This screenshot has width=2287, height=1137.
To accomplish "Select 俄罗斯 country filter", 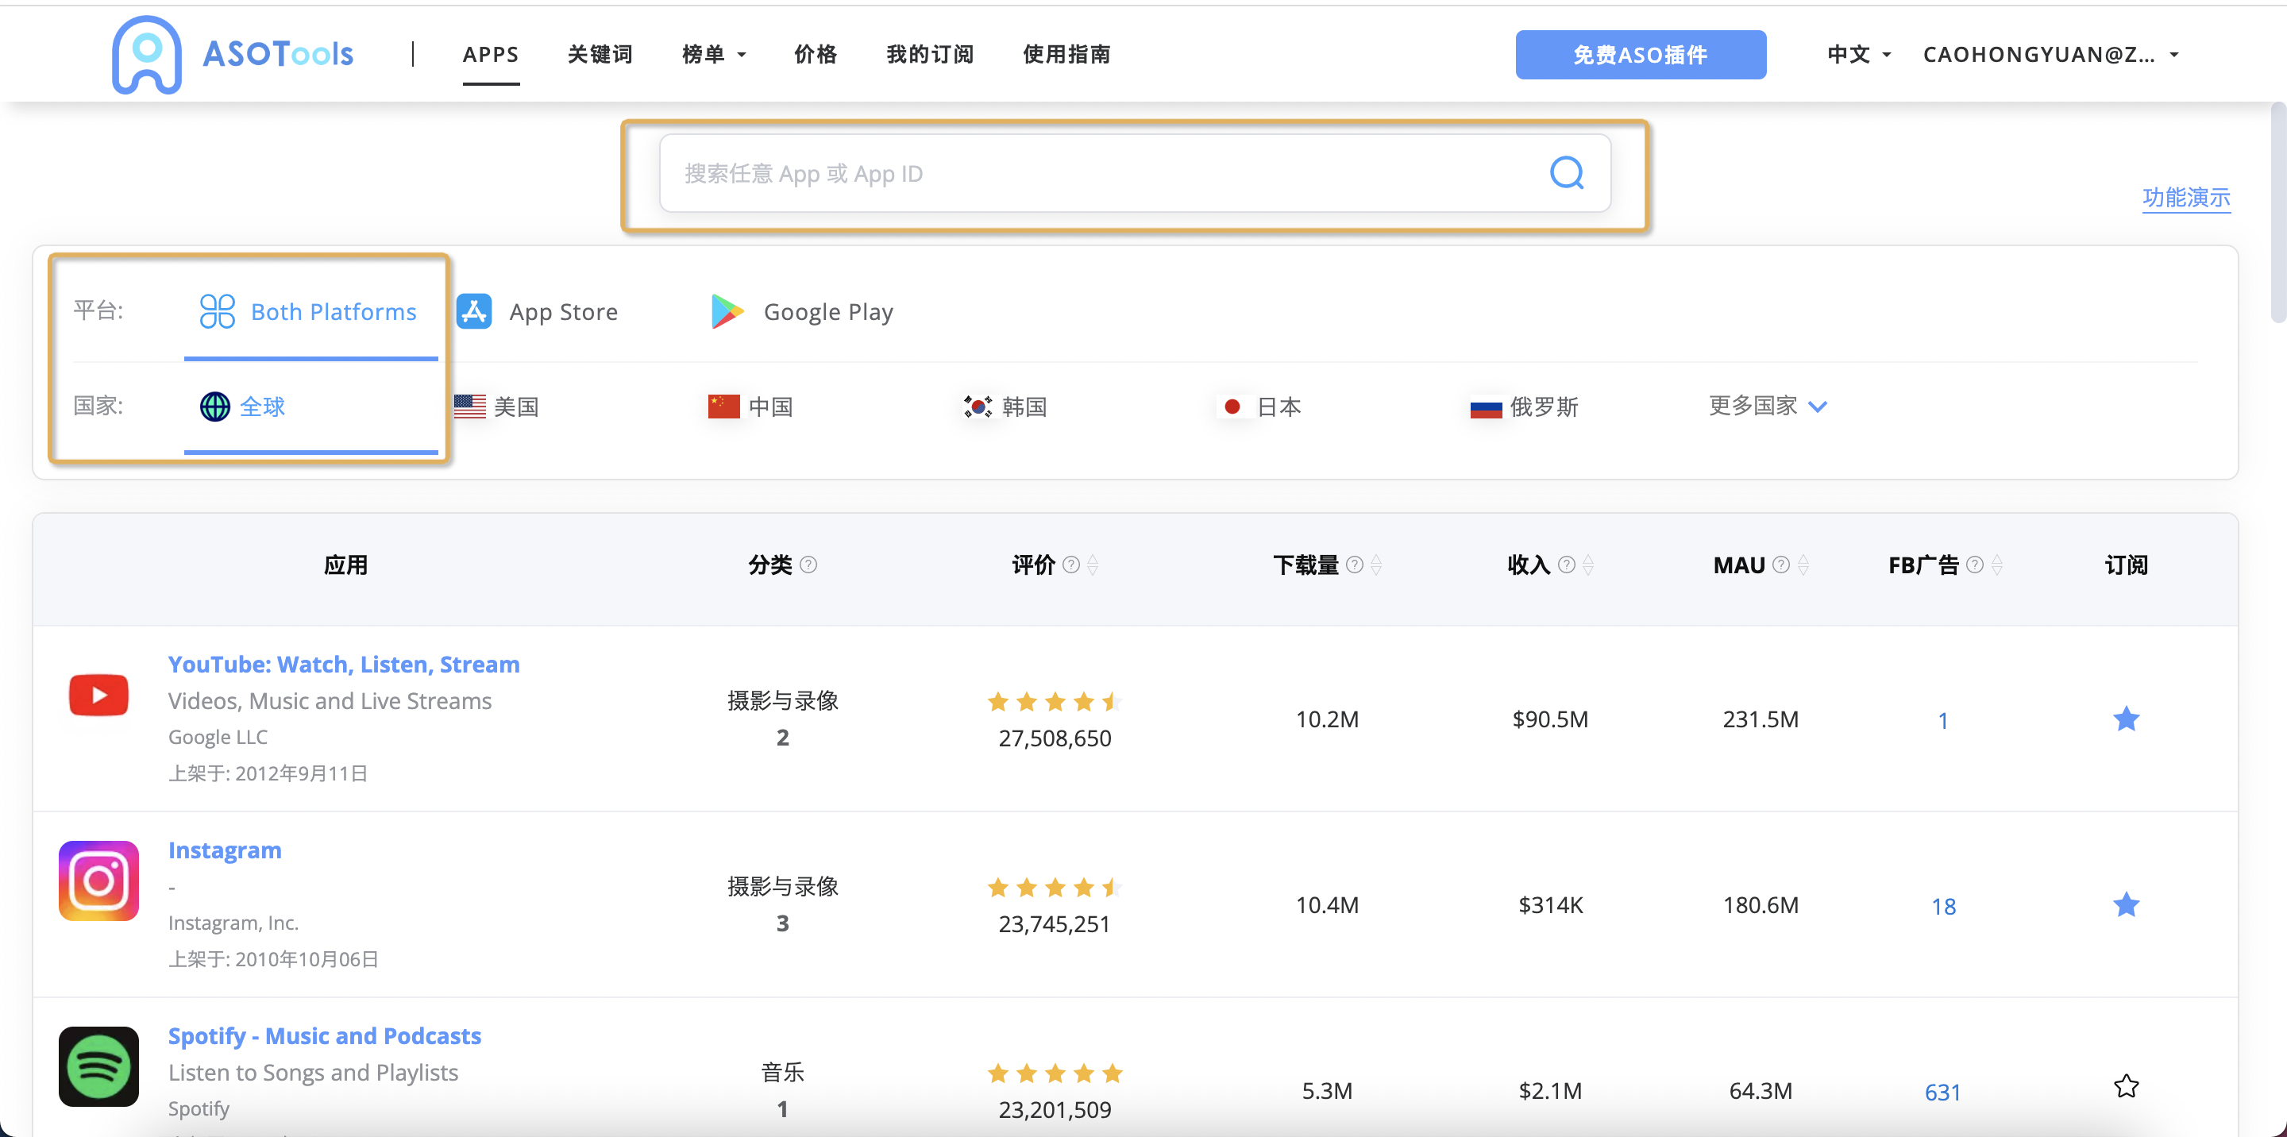I will coord(1525,407).
